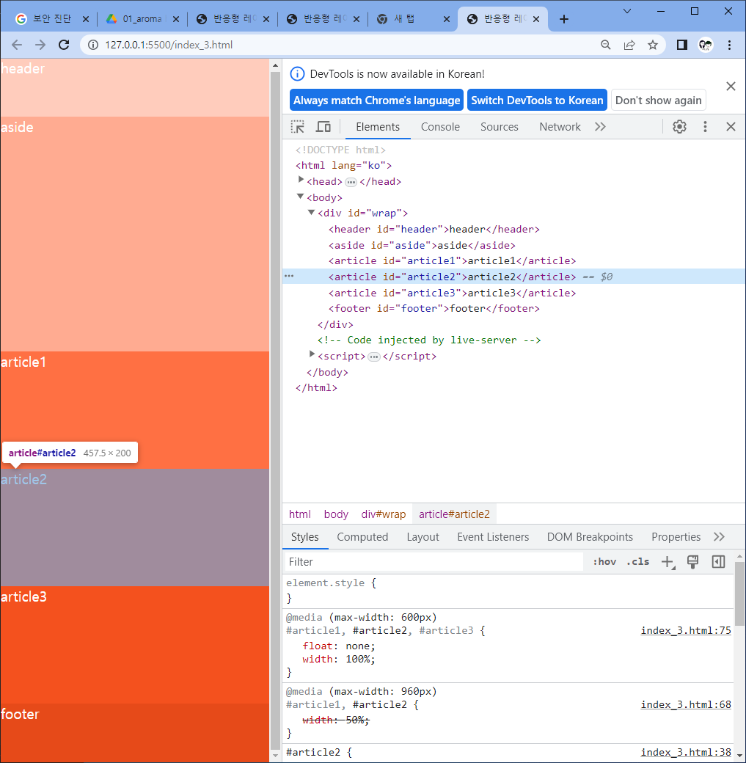Open the Chrome profile avatar

pos(705,45)
